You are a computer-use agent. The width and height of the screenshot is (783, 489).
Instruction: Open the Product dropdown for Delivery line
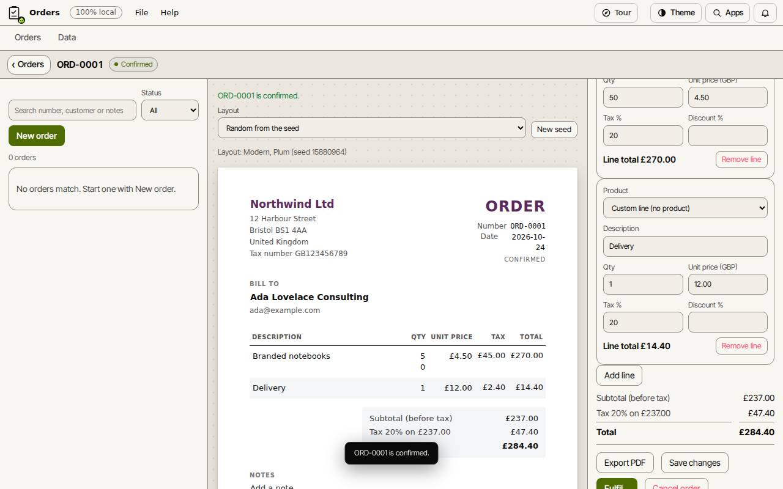click(x=685, y=208)
